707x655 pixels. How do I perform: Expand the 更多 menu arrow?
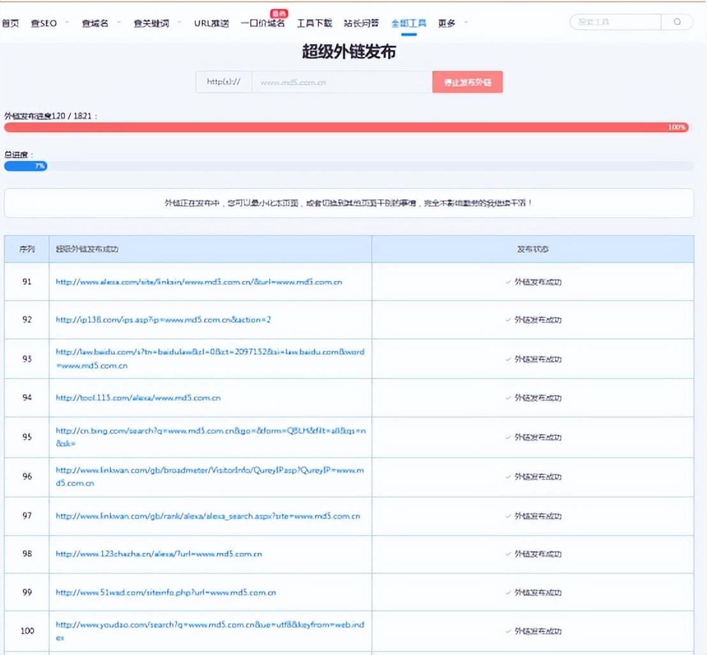[466, 22]
